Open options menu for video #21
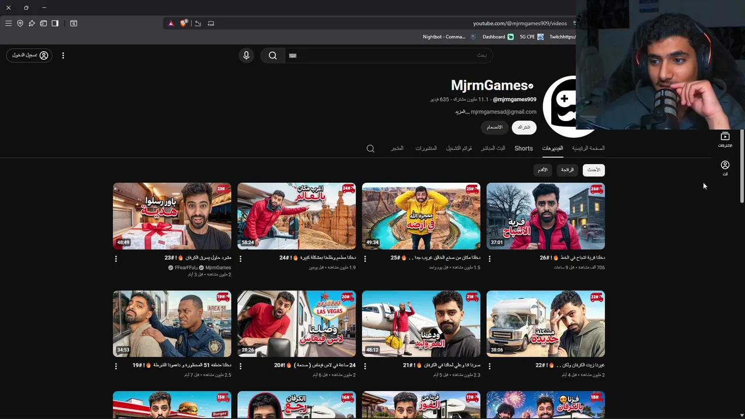This screenshot has height=419, width=745. pos(365,366)
